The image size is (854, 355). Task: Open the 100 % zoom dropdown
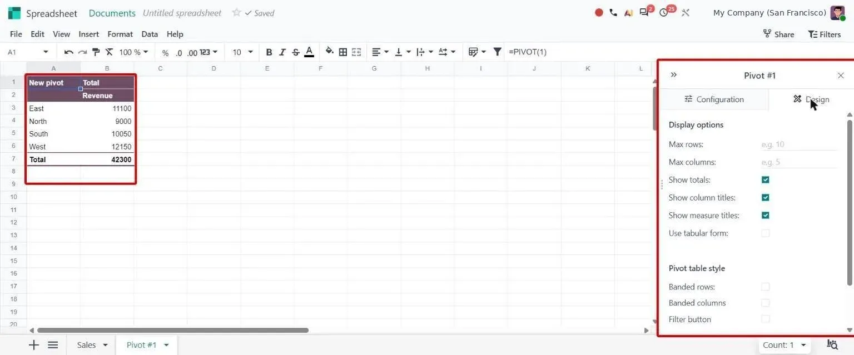tap(134, 52)
